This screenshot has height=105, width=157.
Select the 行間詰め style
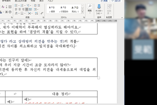(63, 9)
